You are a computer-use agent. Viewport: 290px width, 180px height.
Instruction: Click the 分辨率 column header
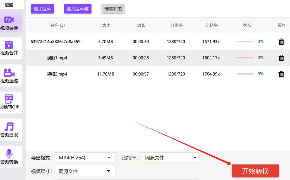pos(177,25)
